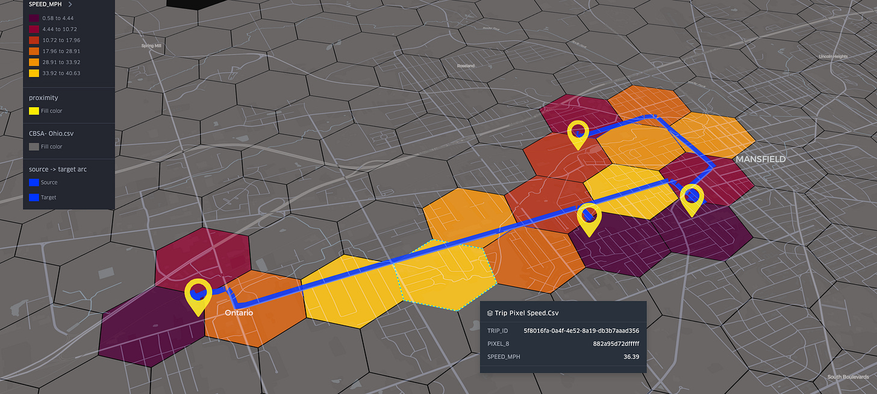Image resolution: width=877 pixels, height=394 pixels.
Task: Click the source -> target arc layer name
Action: [58, 169]
